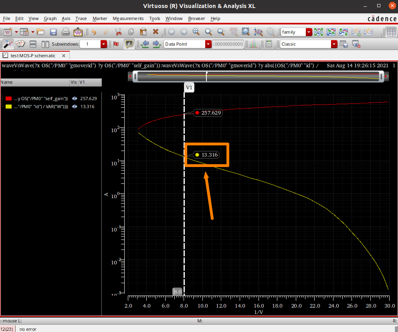Paste using the clipboard icon

coord(143,32)
